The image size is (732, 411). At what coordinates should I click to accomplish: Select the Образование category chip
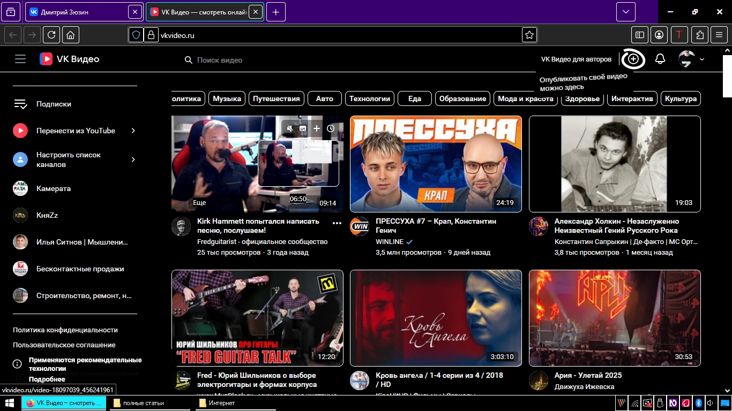coord(462,98)
